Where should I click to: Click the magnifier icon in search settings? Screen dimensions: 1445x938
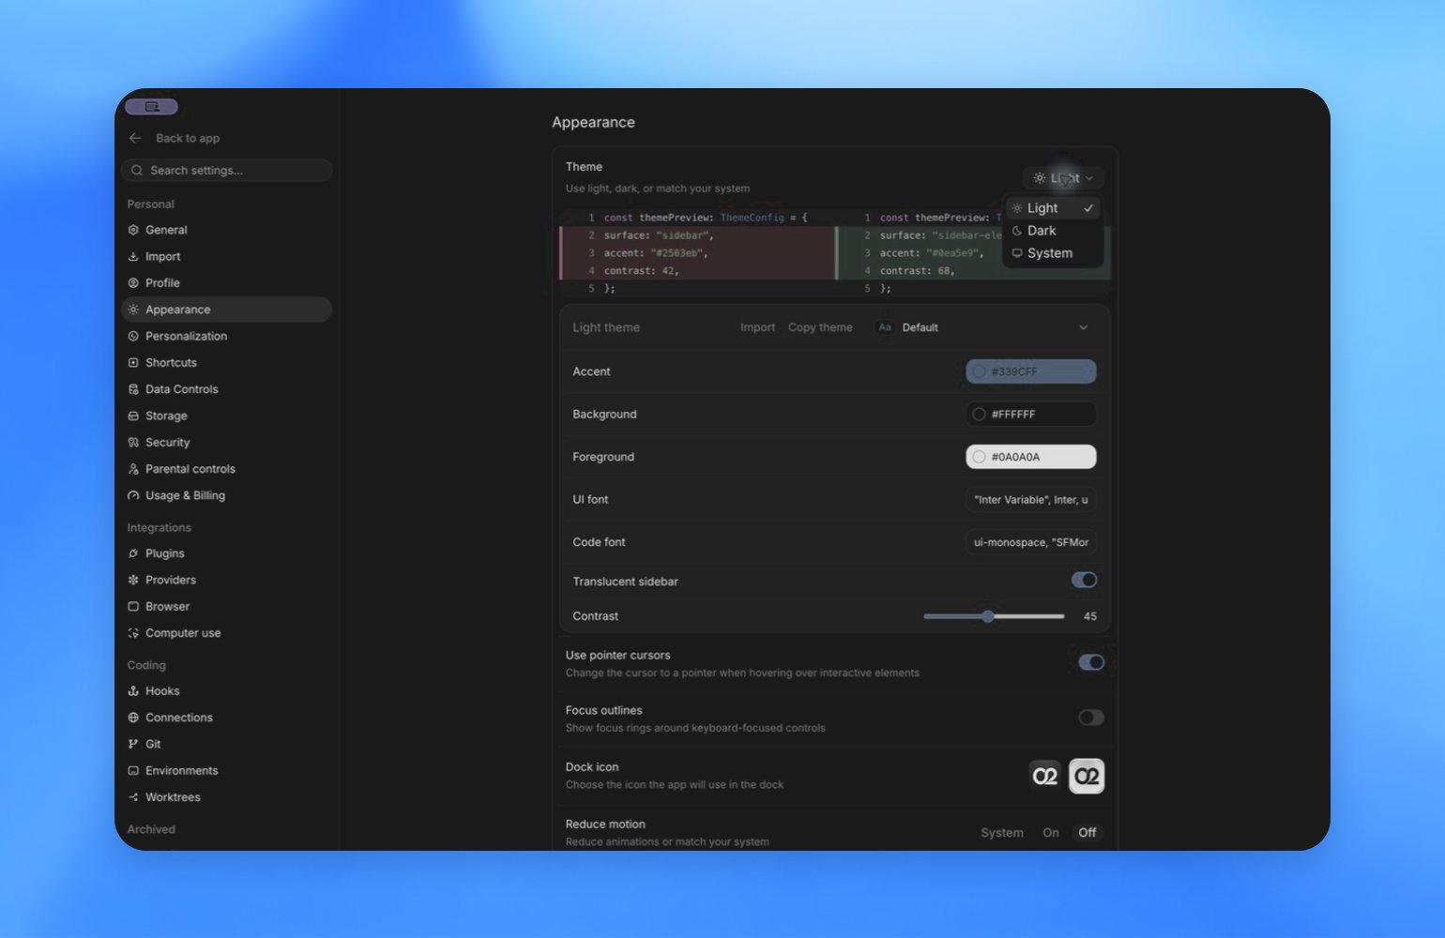click(x=137, y=170)
